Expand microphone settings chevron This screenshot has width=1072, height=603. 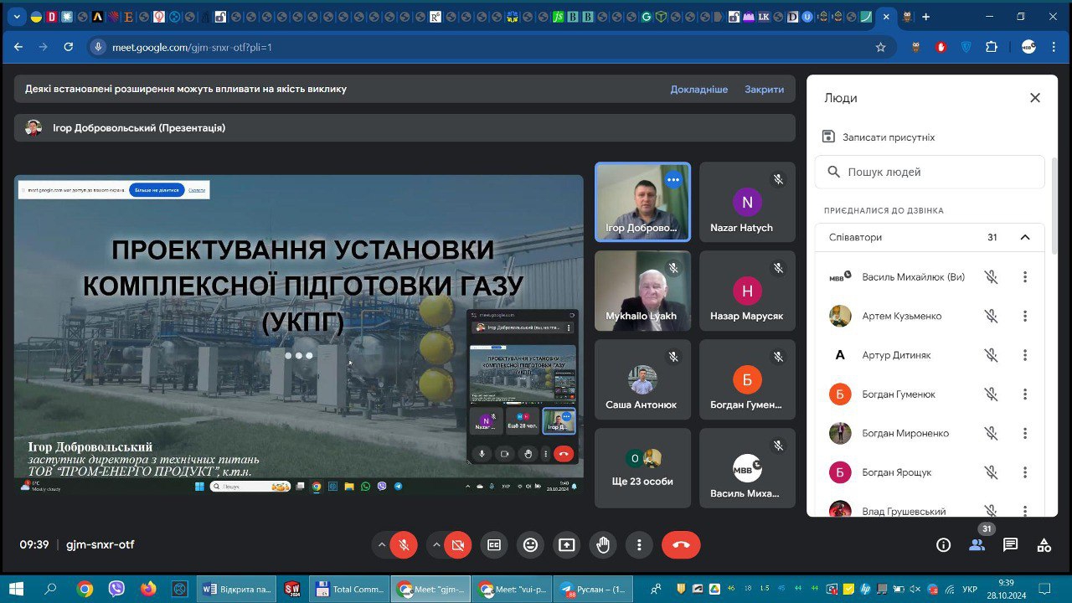tap(382, 545)
